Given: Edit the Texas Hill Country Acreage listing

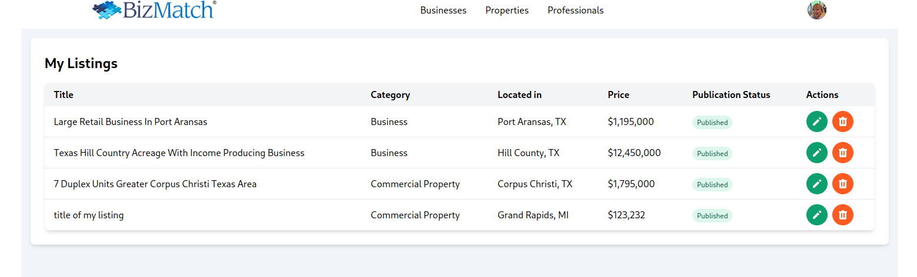Looking at the screenshot, I should pos(816,153).
